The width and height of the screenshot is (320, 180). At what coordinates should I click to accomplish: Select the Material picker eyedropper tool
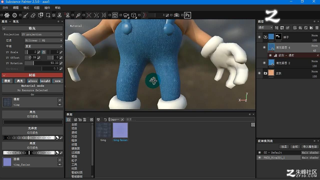point(78,15)
